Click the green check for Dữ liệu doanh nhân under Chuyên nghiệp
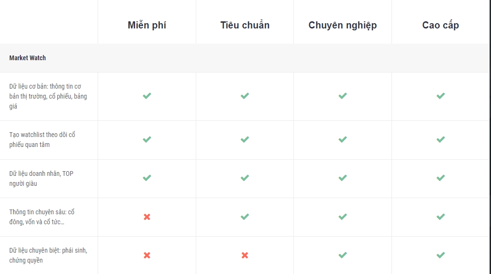Viewport: 491px width, 274px height. click(x=343, y=178)
